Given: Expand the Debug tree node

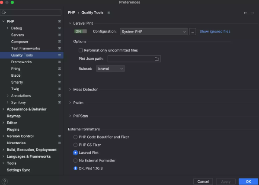Looking at the screenshot, I should pyautogui.click(x=8, y=28).
